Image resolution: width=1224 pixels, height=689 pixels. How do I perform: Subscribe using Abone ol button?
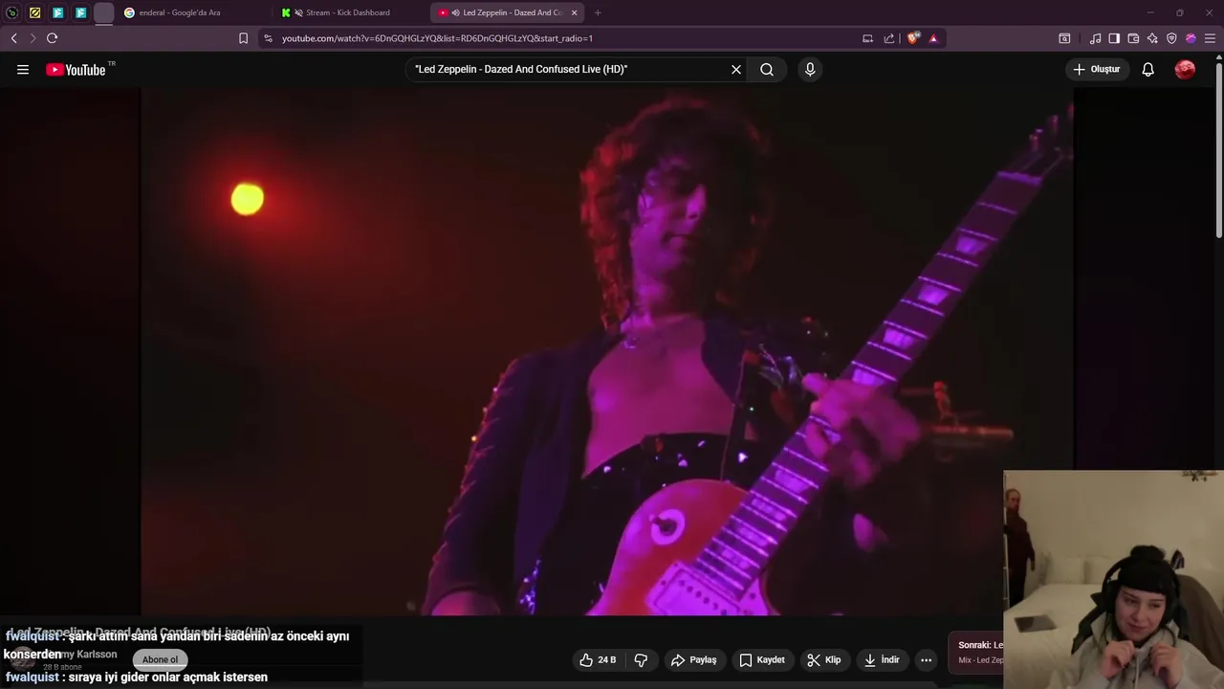(160, 659)
